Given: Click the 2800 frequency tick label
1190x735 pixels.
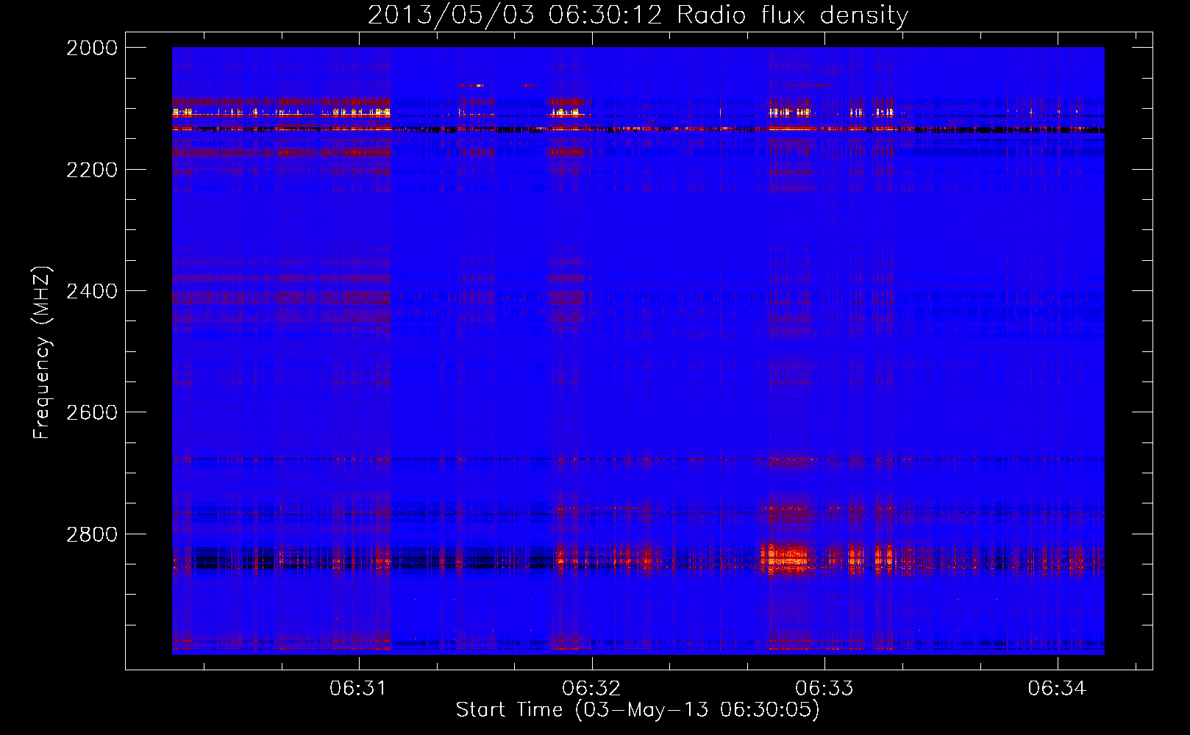Looking at the screenshot, I should pos(92,534).
